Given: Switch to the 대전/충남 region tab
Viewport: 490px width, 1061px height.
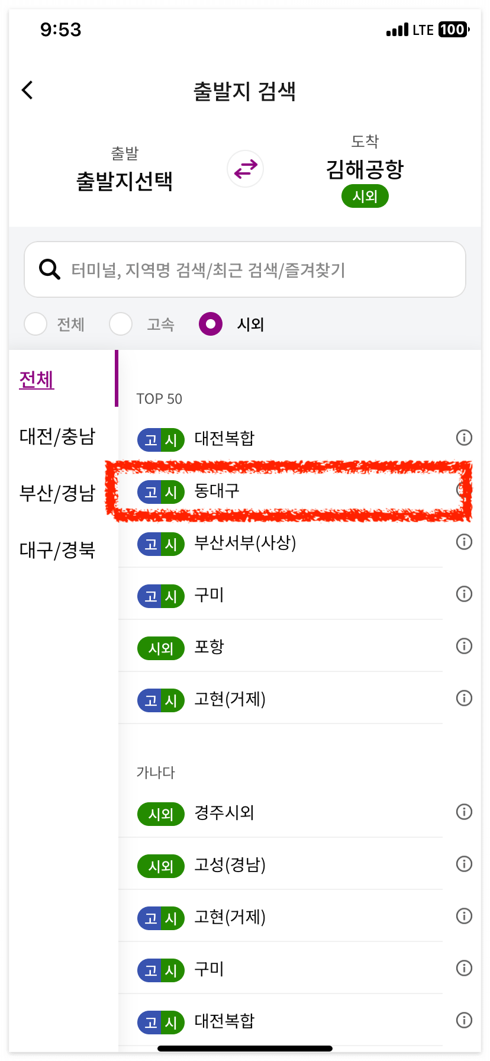Looking at the screenshot, I should point(57,436).
